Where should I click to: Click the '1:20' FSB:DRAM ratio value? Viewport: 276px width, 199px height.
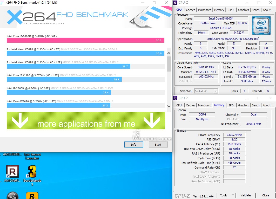(234, 139)
